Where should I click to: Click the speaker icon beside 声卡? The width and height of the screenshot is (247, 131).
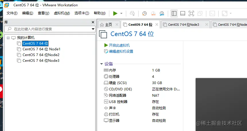click(x=106, y=108)
